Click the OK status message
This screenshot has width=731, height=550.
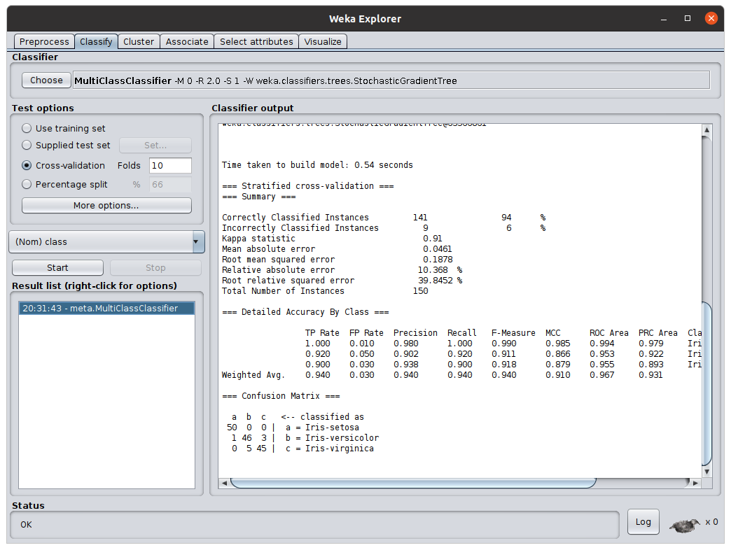click(26, 525)
